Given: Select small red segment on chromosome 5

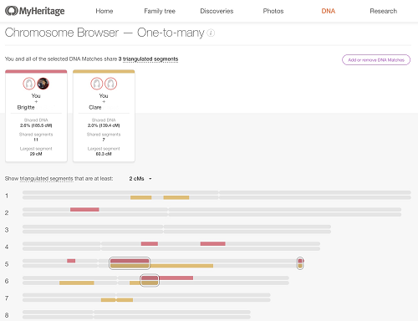Looking at the screenshot, I should 71,261.
